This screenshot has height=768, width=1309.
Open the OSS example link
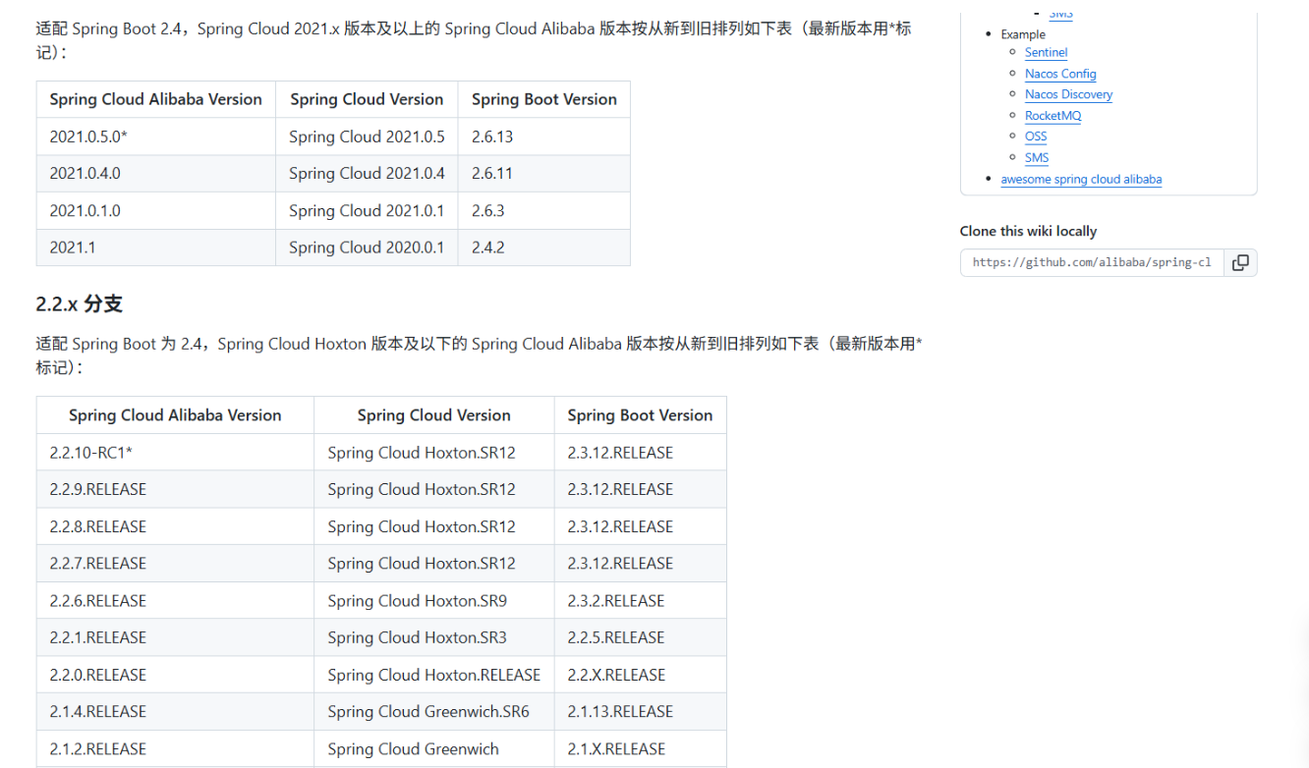coord(1036,137)
